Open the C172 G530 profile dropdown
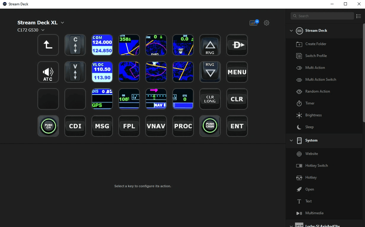 coord(42,30)
